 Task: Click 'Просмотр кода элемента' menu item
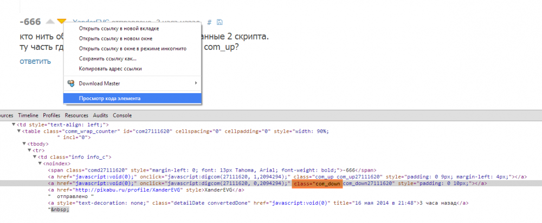(109, 99)
